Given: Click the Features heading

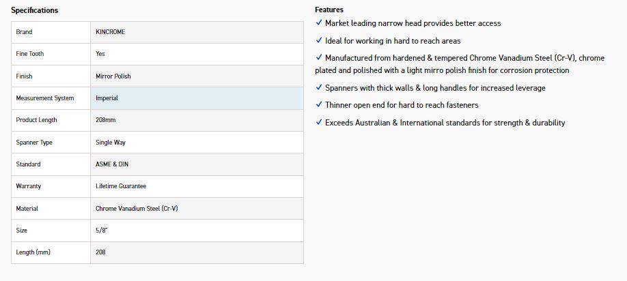Looking at the screenshot, I should [x=329, y=10].
